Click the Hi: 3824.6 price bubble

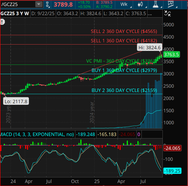149,47
